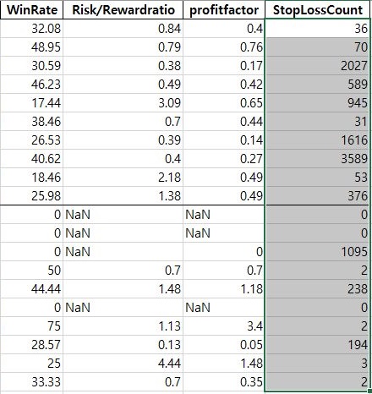Click the WinRate cell showing 48.95
This screenshot has height=394, width=372.
tap(31, 47)
